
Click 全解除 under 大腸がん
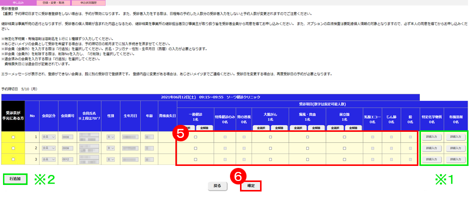pos(280,128)
